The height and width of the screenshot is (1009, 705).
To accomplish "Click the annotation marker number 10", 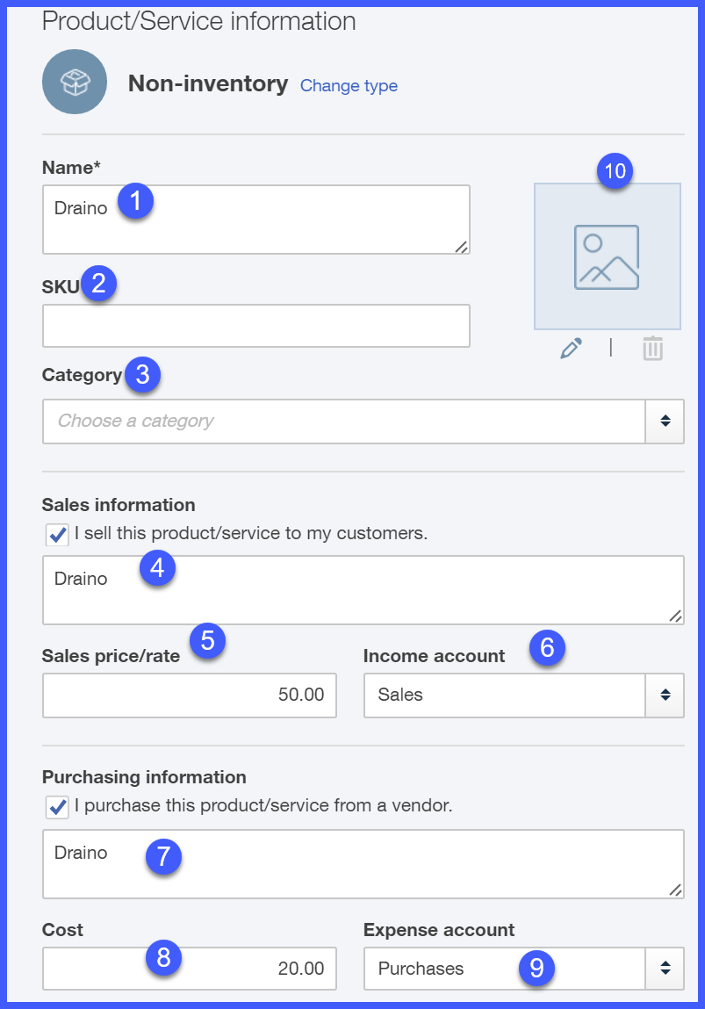I will click(x=615, y=171).
